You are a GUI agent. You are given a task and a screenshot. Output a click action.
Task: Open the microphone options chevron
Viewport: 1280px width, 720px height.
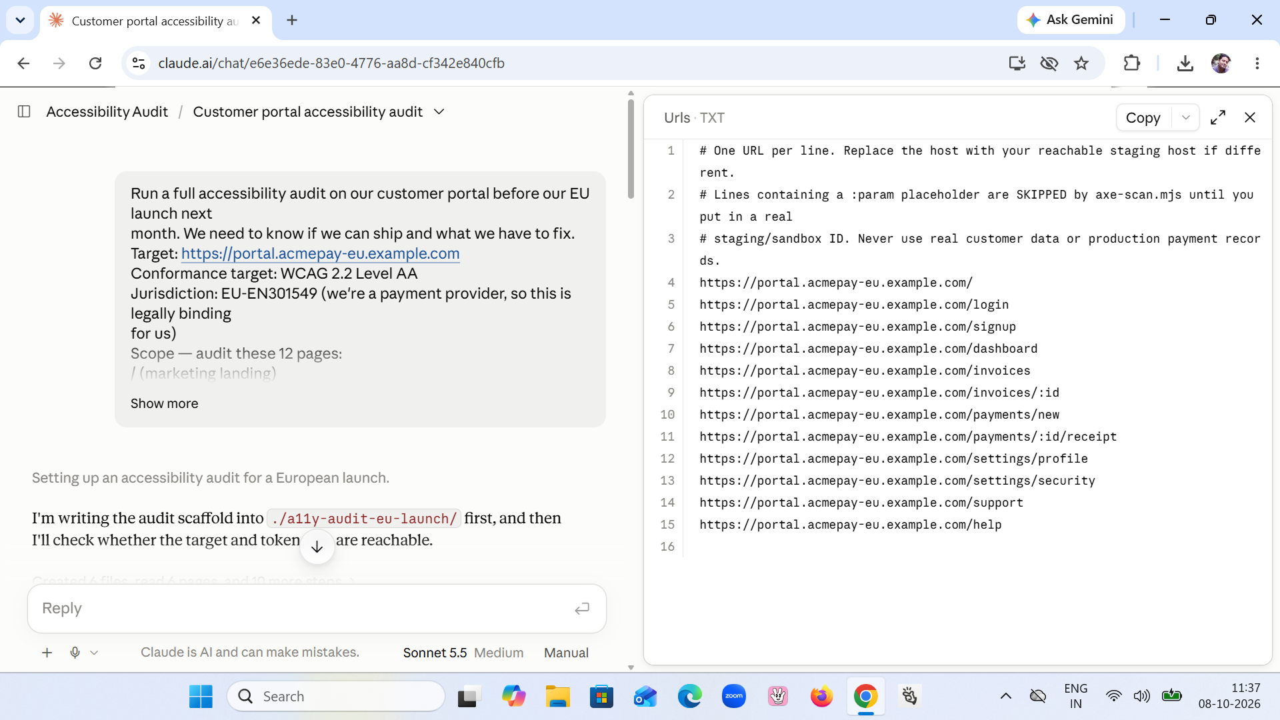94,653
